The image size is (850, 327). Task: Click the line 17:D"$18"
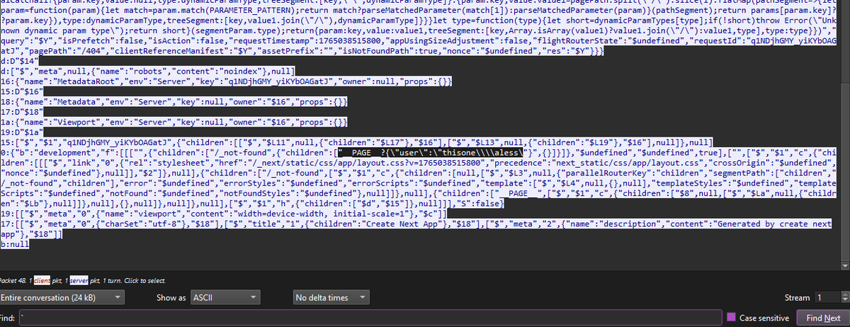point(21,113)
